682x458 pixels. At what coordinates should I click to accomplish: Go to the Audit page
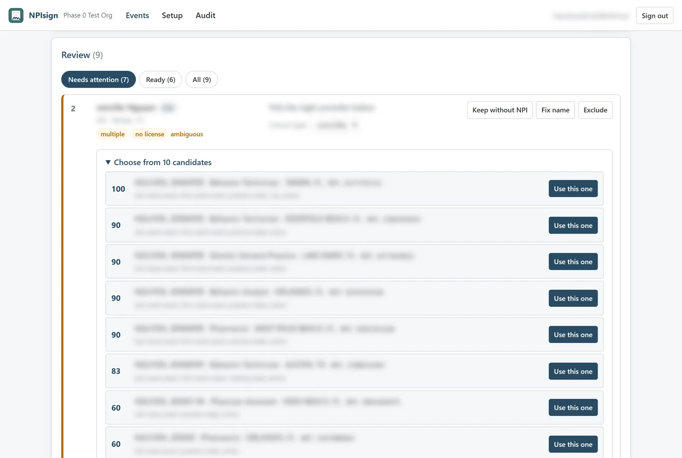click(205, 15)
